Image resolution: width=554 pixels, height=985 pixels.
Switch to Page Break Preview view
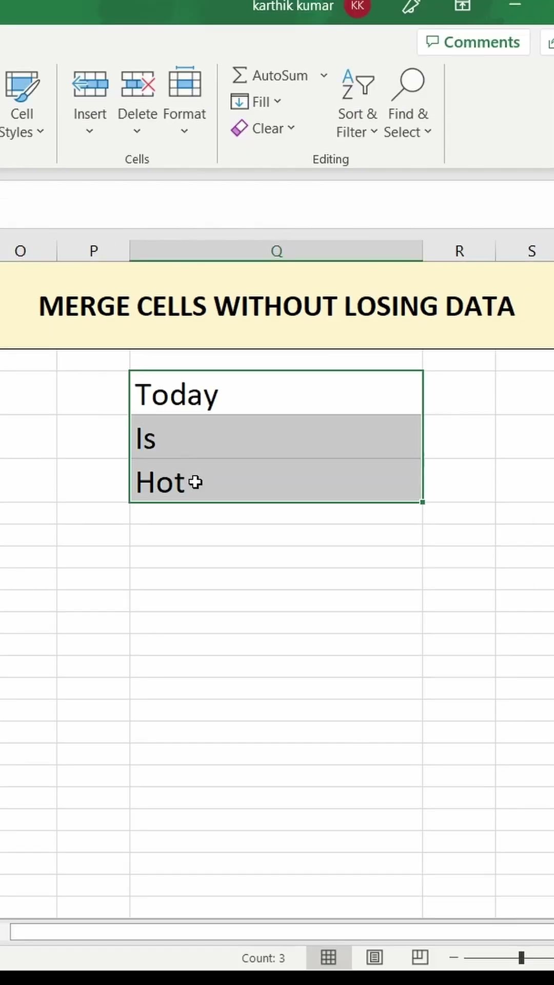(420, 957)
